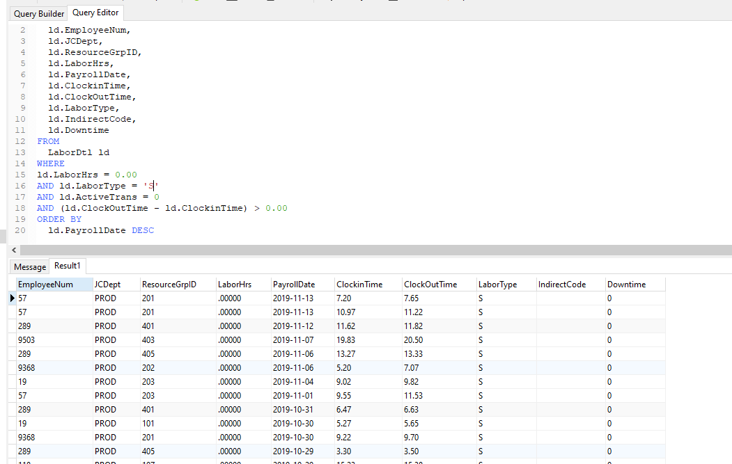Switch to the Query Builder tab

(x=39, y=13)
